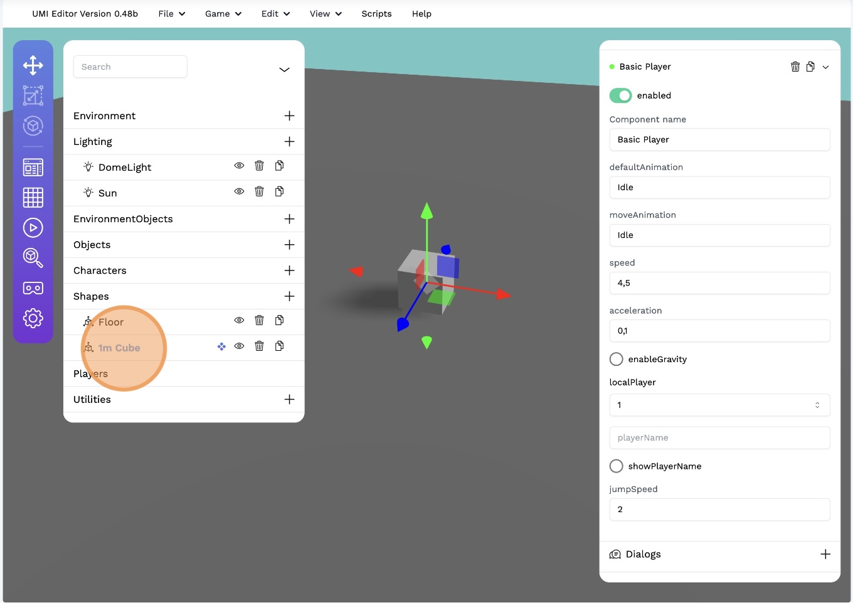This screenshot has width=853, height=605.
Task: Hide the Floor shape via eye icon
Action: tap(239, 321)
